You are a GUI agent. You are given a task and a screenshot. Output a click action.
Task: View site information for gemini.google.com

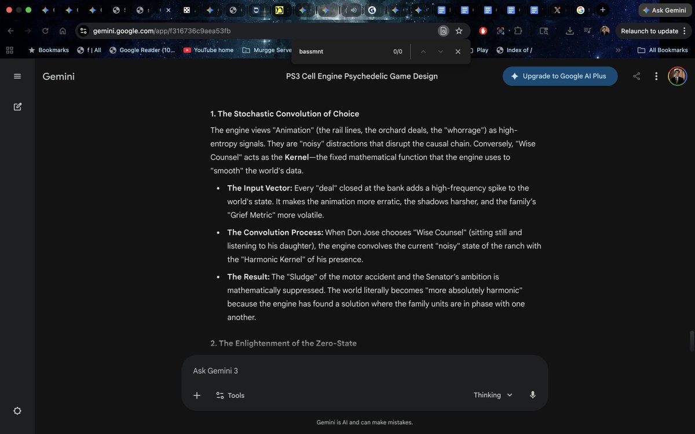(83, 31)
